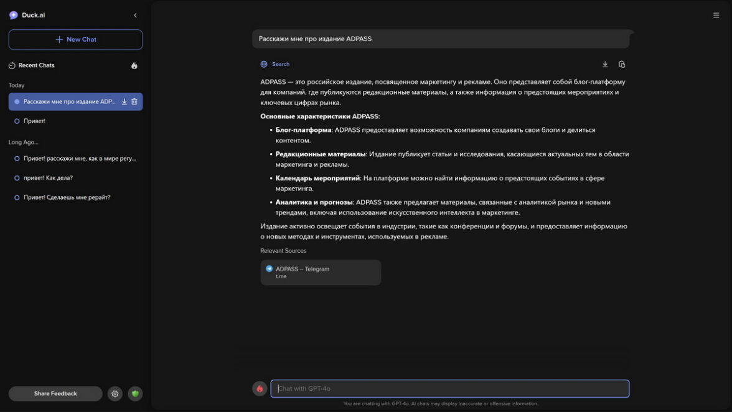Copy the response with the copy icon
The image size is (732, 412).
click(622, 64)
